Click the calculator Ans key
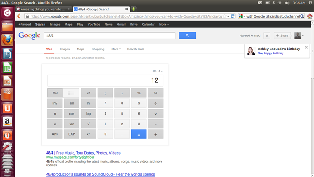Image resolution: width=314 pixels, height=177 pixels. click(55, 134)
